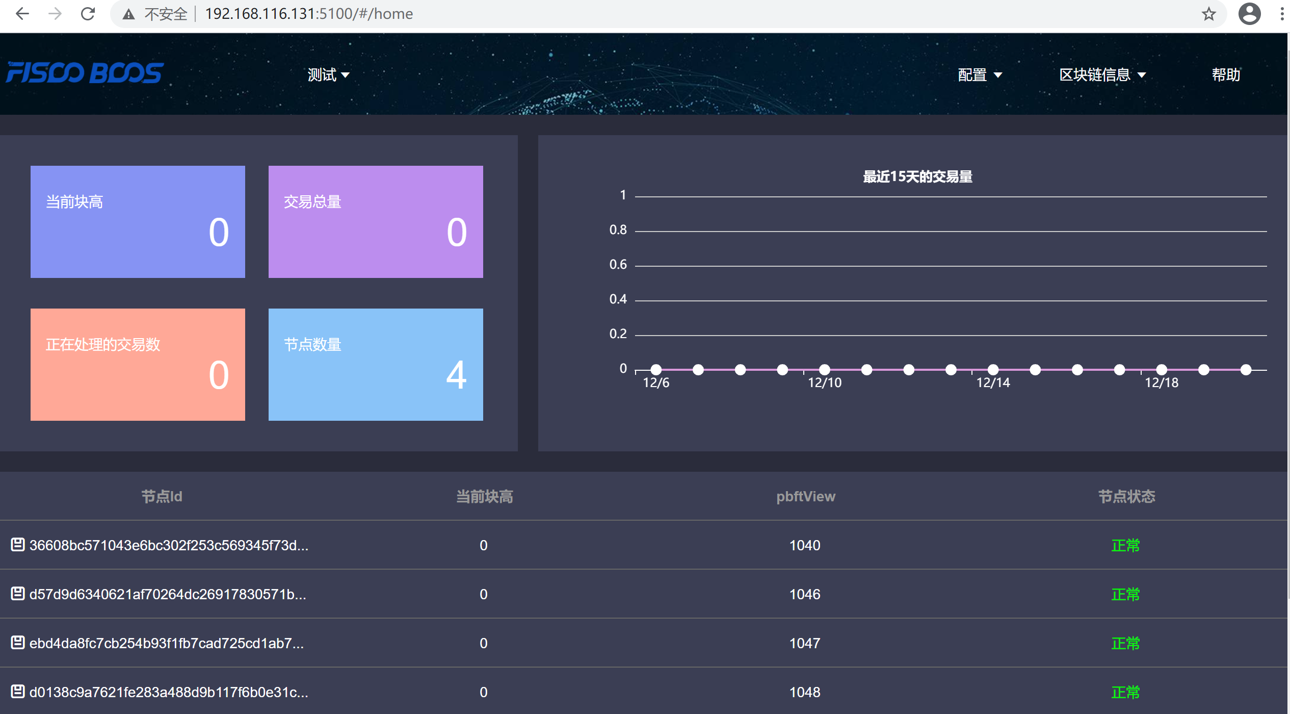Click copy icon beside node ebd4da8fc...
The width and height of the screenshot is (1290, 714).
point(18,643)
